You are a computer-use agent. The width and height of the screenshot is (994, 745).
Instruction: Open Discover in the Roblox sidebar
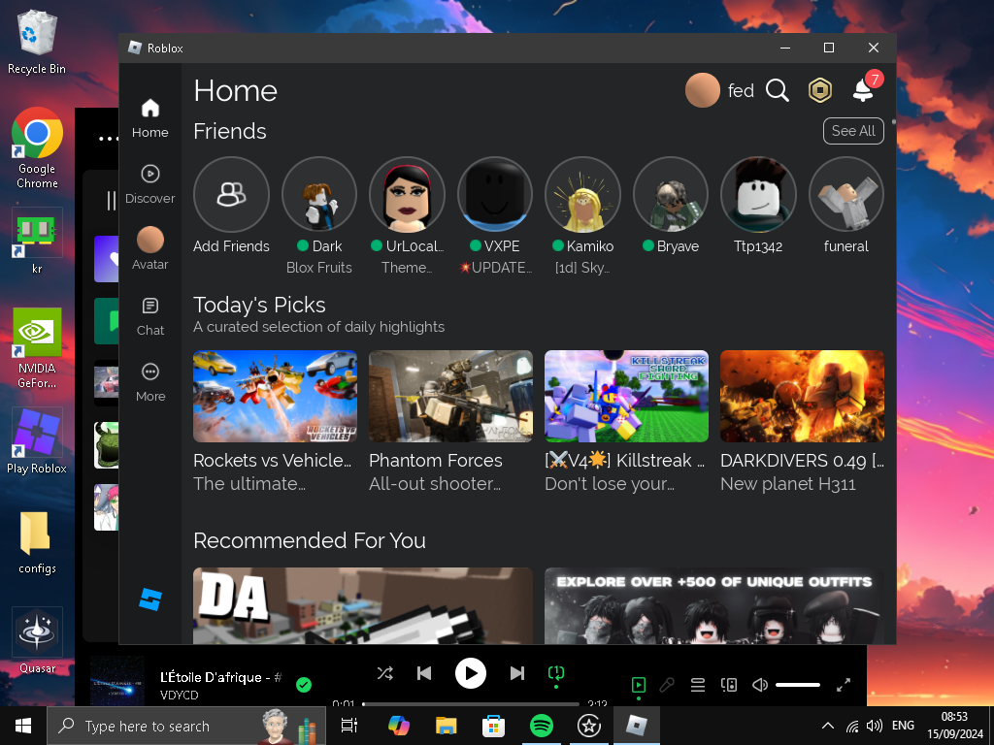coord(150,184)
